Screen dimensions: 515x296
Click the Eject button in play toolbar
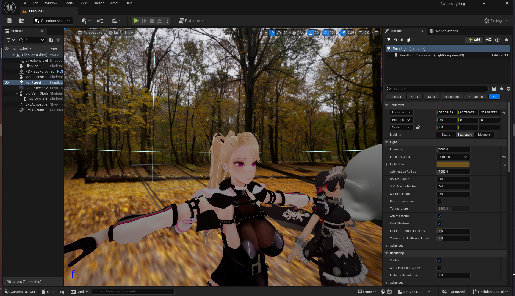(x=159, y=21)
